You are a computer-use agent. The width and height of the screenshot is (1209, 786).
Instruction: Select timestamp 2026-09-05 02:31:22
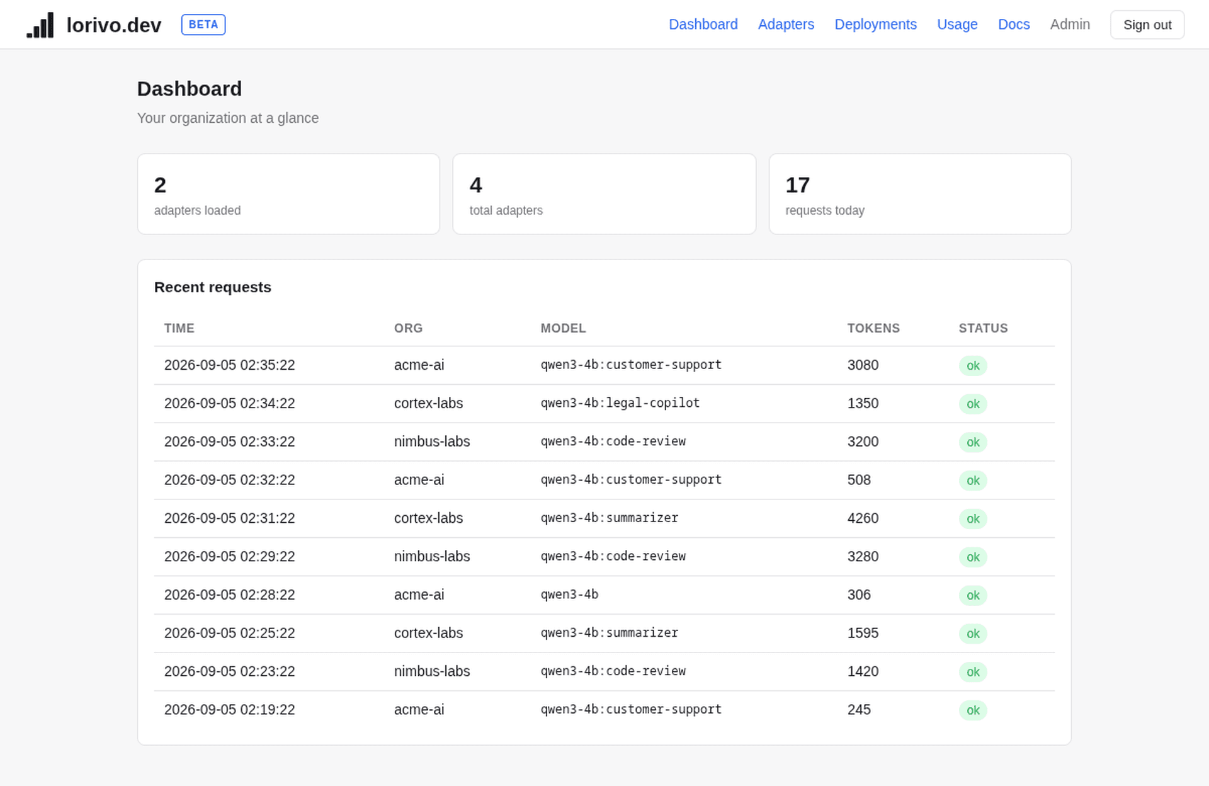point(229,518)
